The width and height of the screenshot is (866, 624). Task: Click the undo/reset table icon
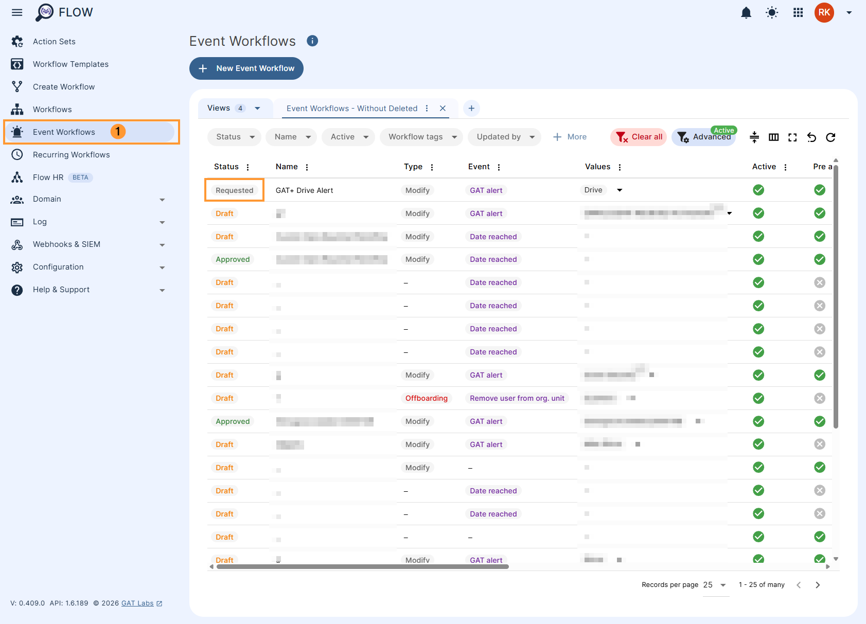(x=811, y=137)
